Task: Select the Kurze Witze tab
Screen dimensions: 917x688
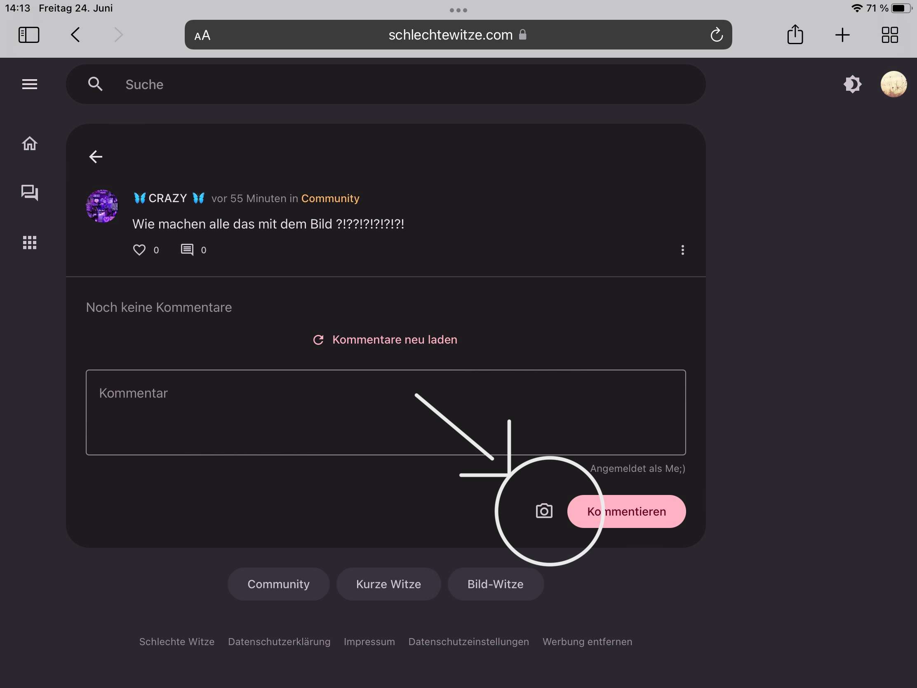Action: click(x=388, y=584)
